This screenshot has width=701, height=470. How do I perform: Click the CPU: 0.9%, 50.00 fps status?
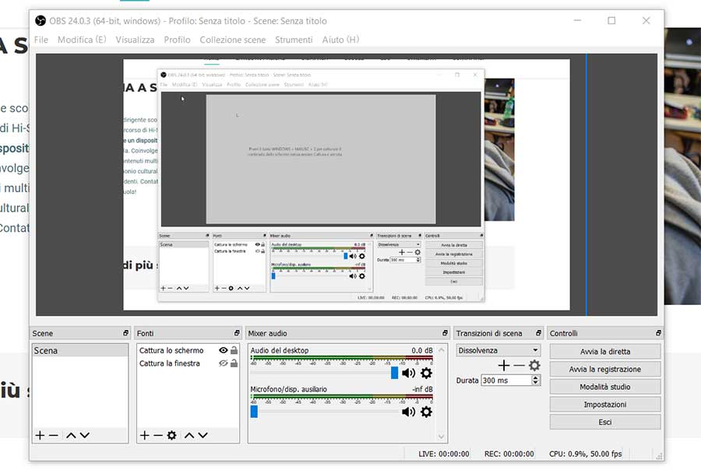(586, 454)
